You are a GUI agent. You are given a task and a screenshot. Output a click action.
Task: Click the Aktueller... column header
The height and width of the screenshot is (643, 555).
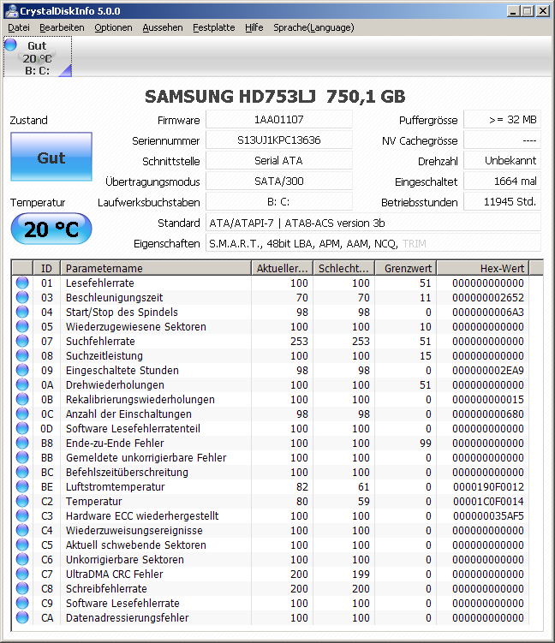click(283, 268)
